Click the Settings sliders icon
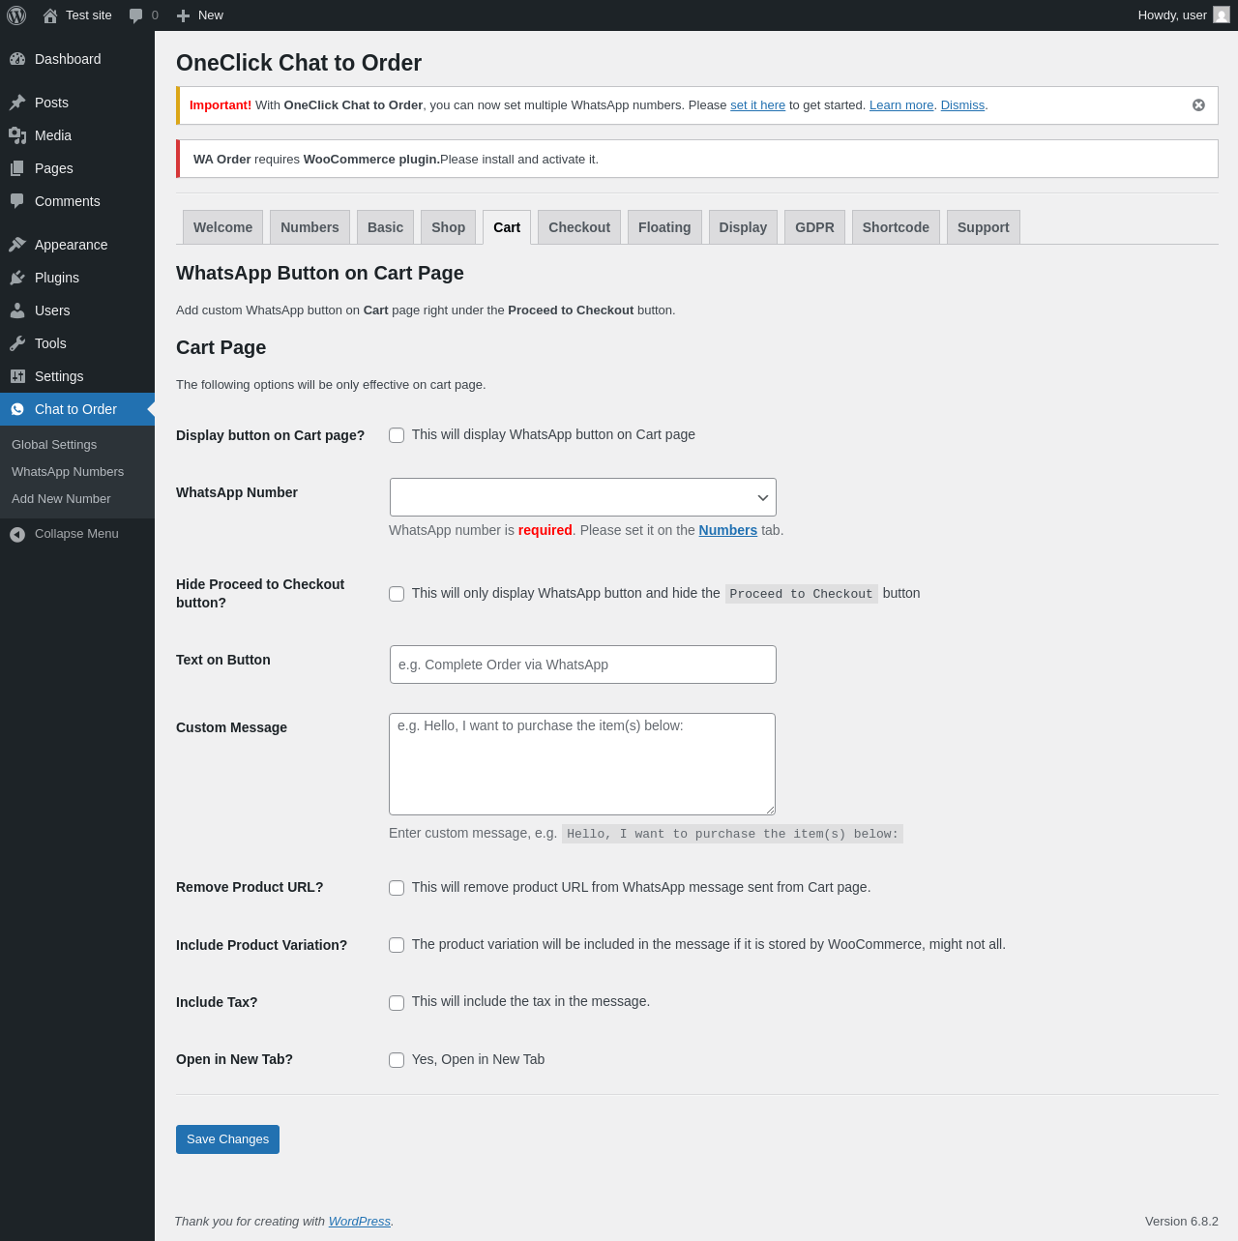Viewport: 1238px width, 1241px height. tap(17, 376)
